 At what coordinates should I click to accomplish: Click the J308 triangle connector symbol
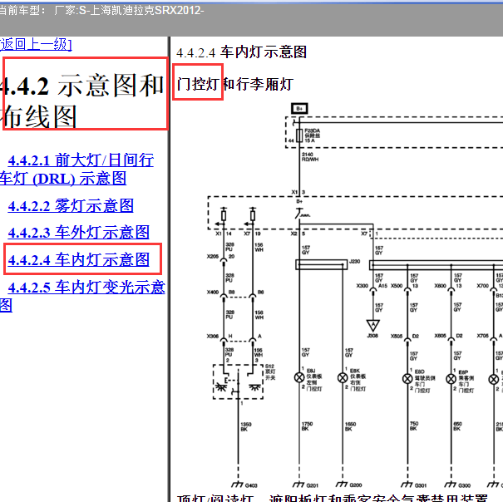pos(373,325)
